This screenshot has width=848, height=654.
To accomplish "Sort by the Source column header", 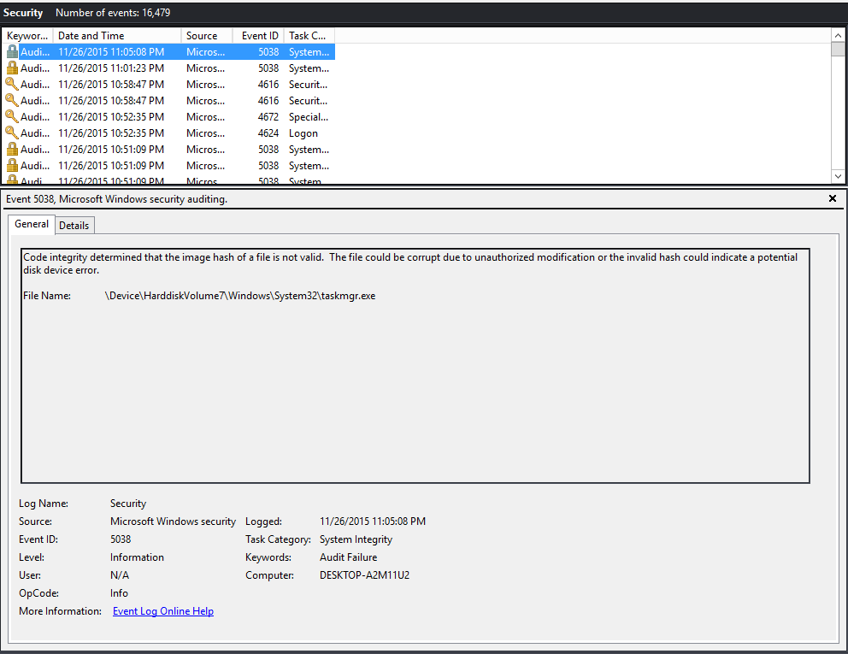I will click(202, 36).
